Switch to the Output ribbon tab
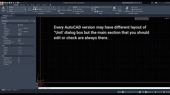The height and width of the screenshot is (95, 170). point(38,5)
